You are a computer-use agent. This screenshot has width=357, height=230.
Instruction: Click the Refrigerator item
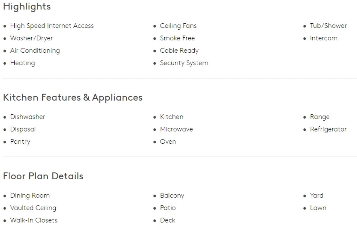328,129
